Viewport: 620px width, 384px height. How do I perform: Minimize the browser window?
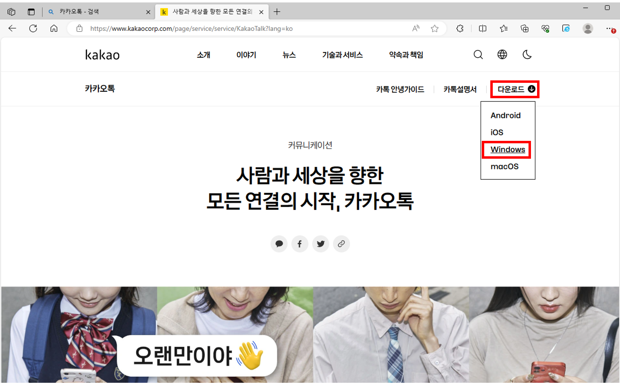click(586, 8)
